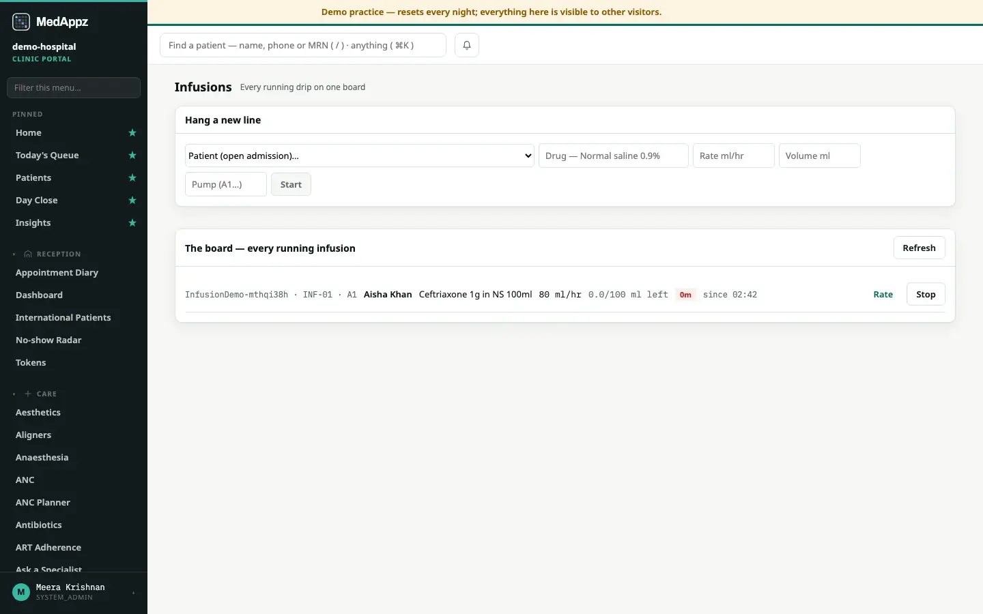Unpin Home using its star
983x614 pixels.
(132, 133)
